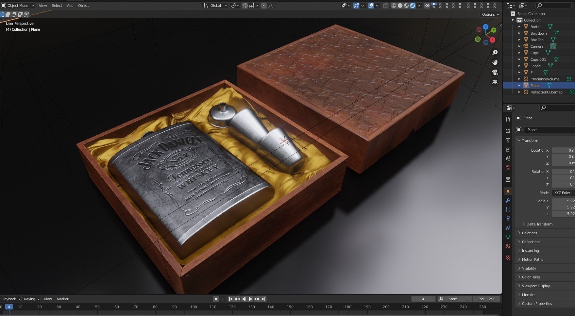Open the Texture properties checker tab
The image size is (575, 316).
[508, 258]
